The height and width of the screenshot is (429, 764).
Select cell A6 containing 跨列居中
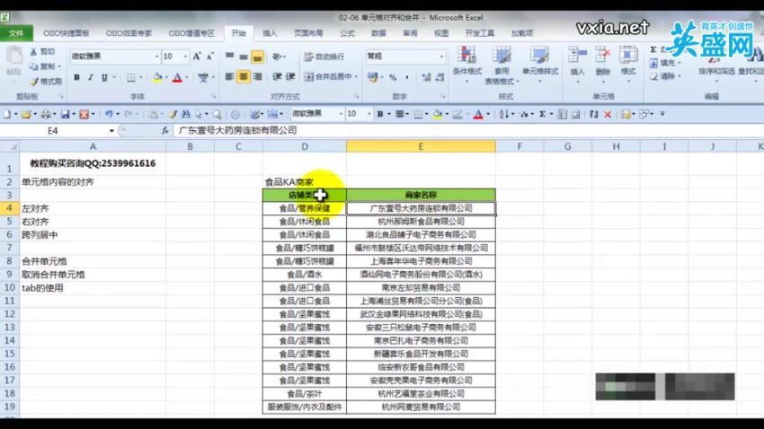(93, 235)
